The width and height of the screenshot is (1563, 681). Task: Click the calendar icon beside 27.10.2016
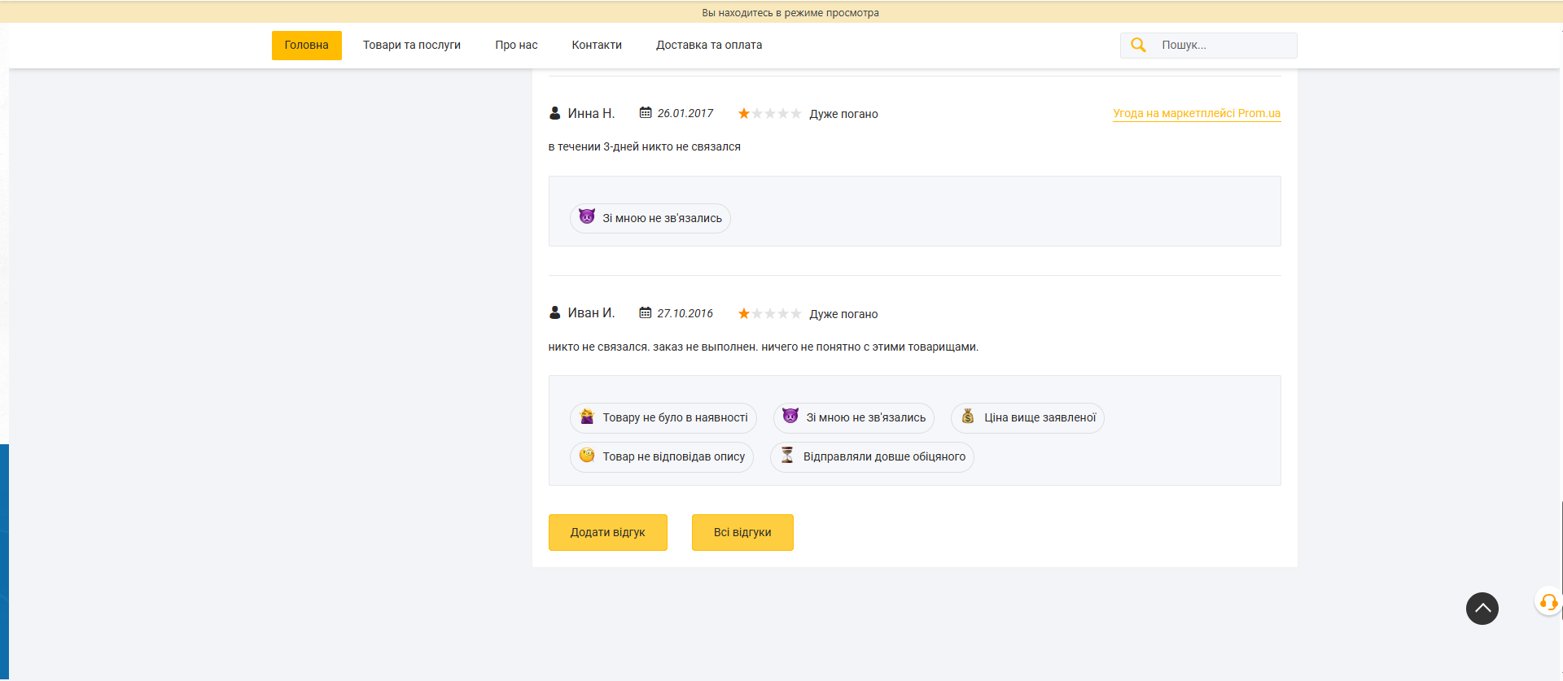[x=646, y=313]
